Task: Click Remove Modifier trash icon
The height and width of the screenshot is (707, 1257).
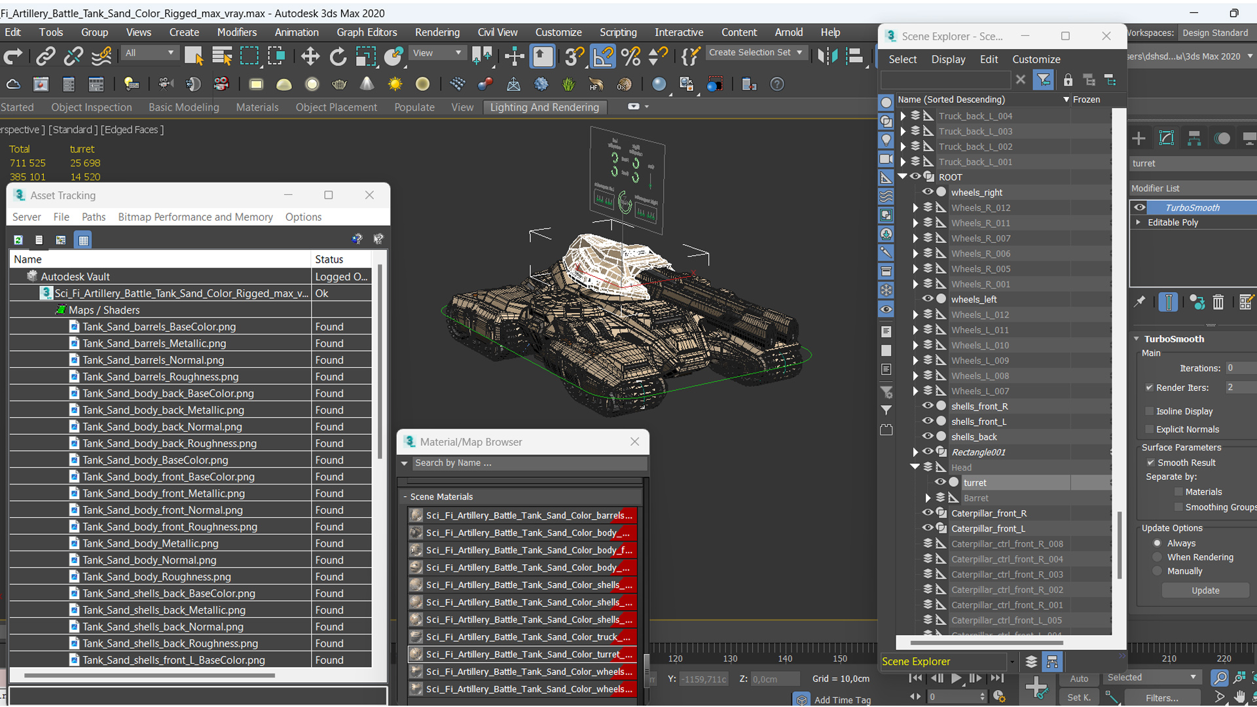Action: pos(1218,302)
